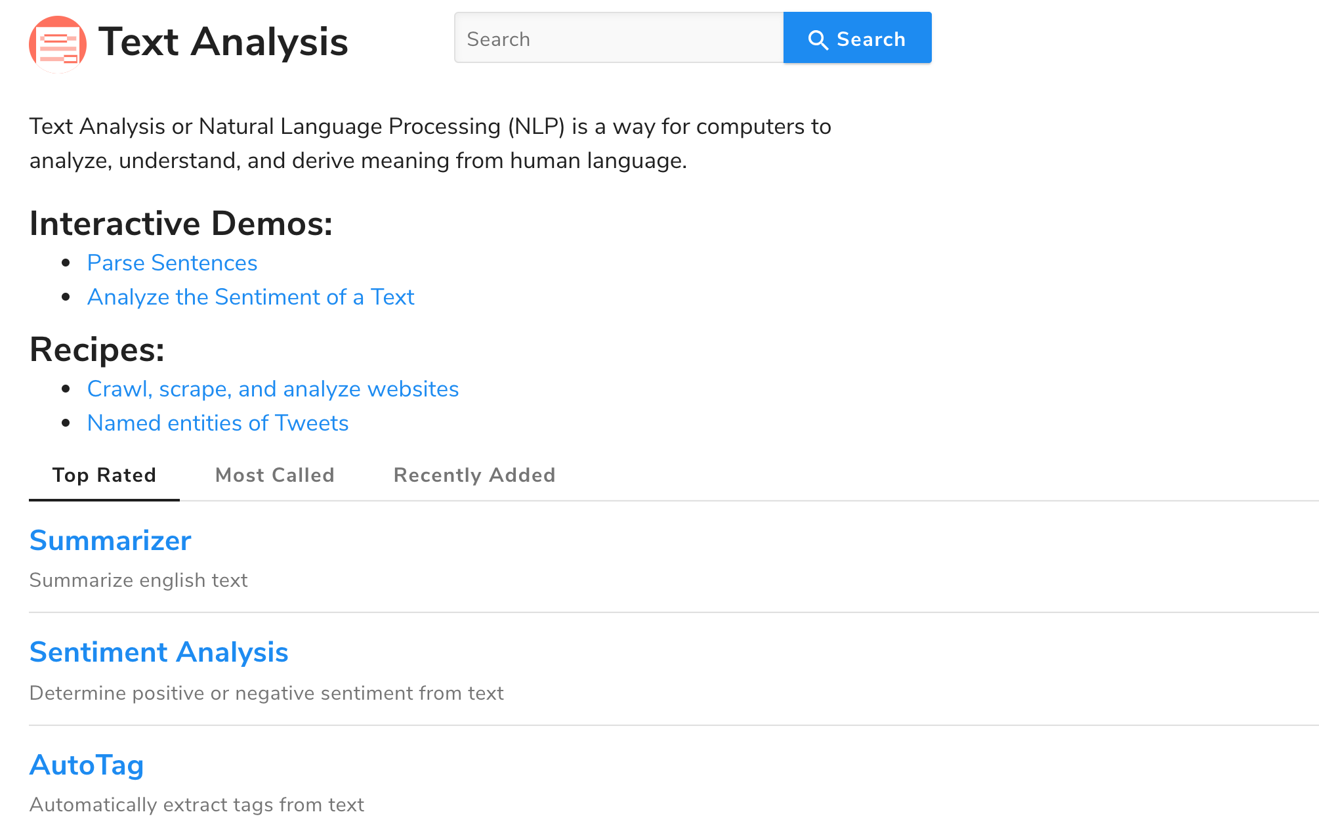This screenshot has height=831, width=1319.
Task: Click the Interactive Demos heading
Action: pyautogui.click(x=181, y=223)
